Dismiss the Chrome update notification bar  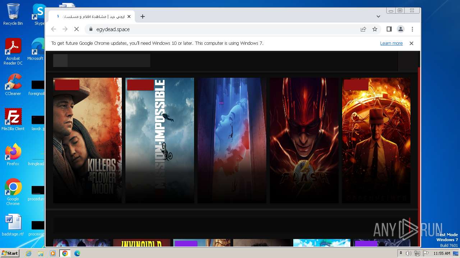click(x=411, y=43)
